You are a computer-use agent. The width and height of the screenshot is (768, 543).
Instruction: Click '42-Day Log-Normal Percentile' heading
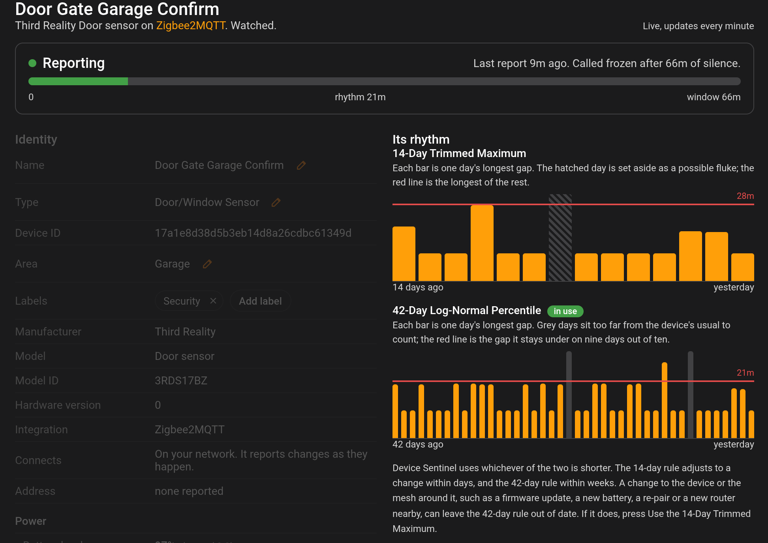pos(467,311)
